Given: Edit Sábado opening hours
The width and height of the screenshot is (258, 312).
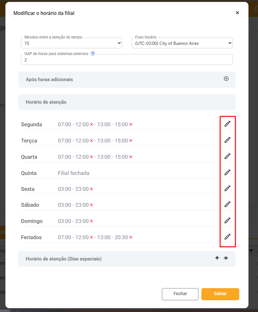Looking at the screenshot, I should coord(227,204).
